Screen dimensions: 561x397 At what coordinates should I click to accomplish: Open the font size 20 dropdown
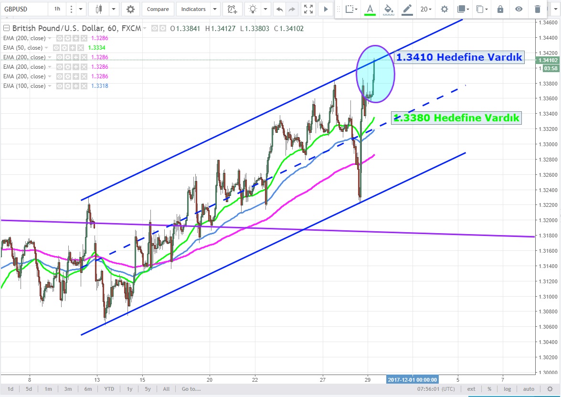426,9
